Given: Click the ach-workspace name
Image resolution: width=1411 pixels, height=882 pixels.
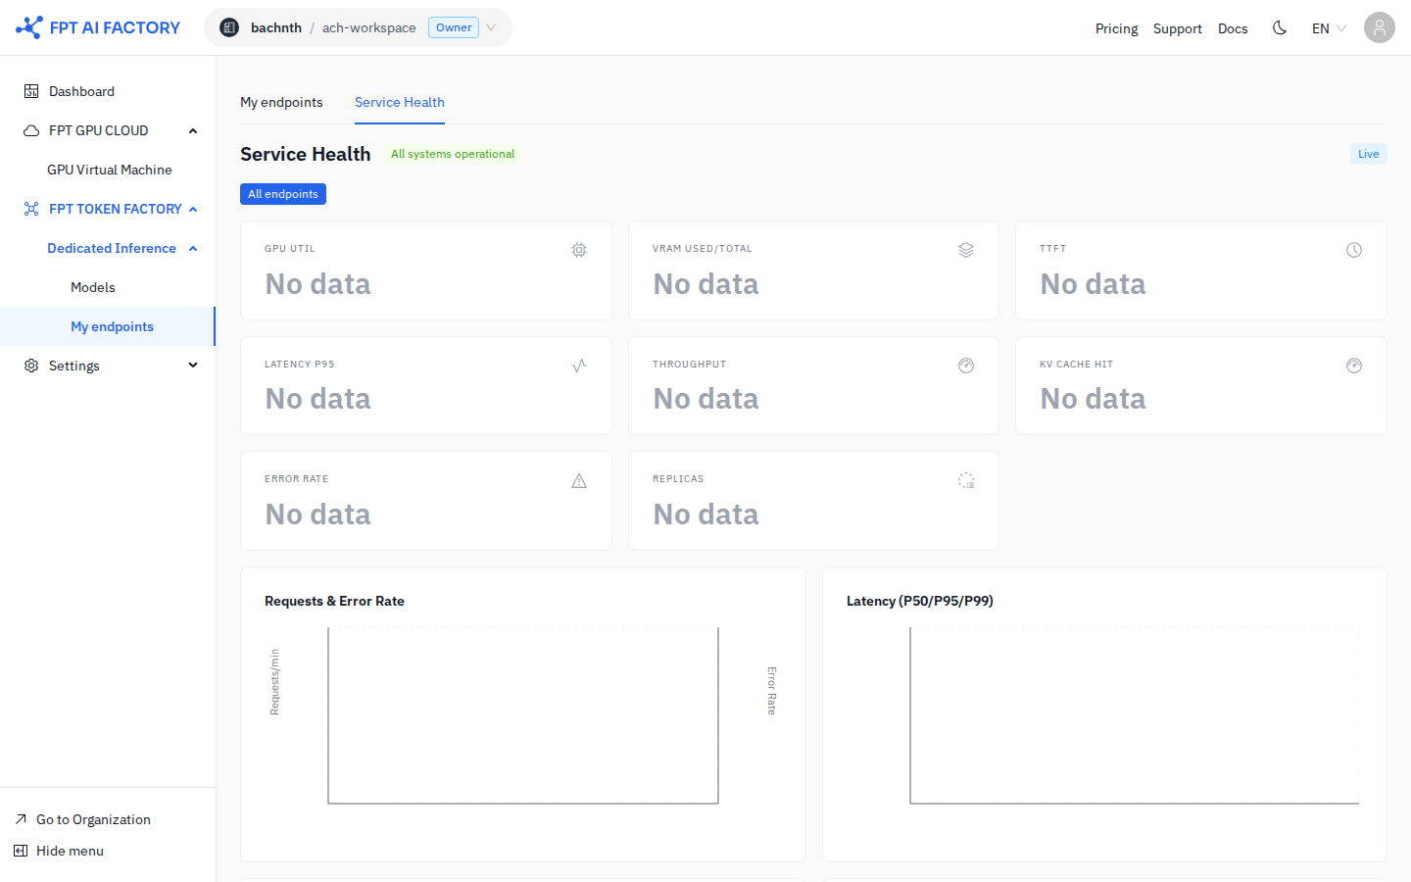Looking at the screenshot, I should click(x=369, y=27).
